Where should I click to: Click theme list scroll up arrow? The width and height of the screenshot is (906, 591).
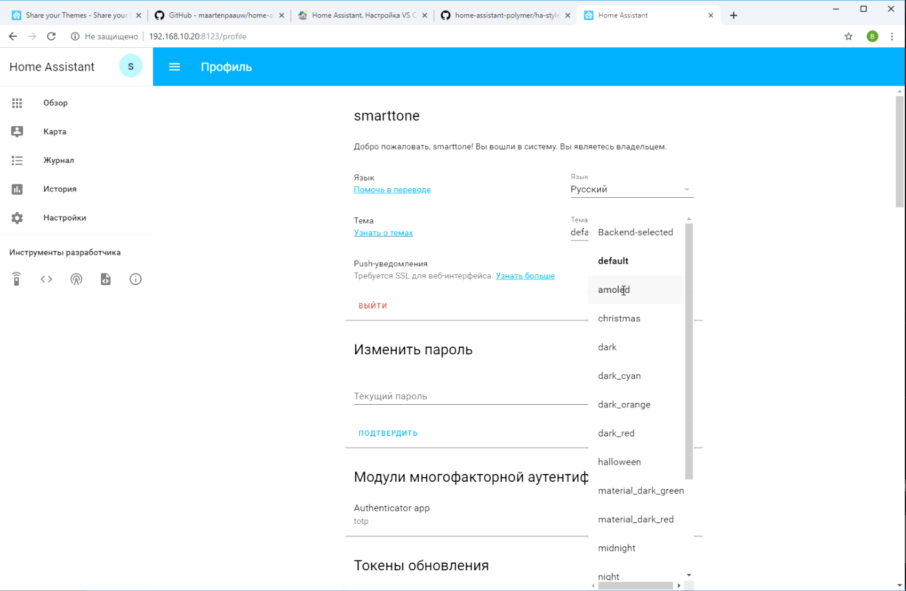689,219
